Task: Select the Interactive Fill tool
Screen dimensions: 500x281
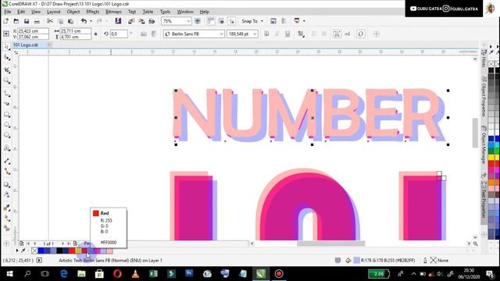Action: click(x=7, y=219)
